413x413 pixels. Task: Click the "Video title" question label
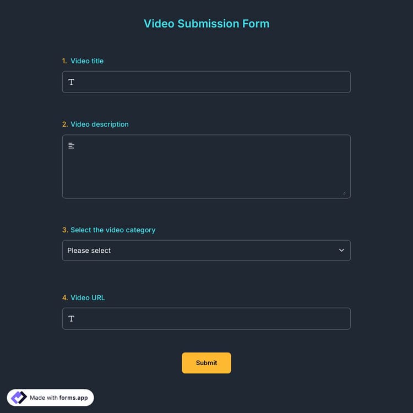pyautogui.click(x=87, y=61)
